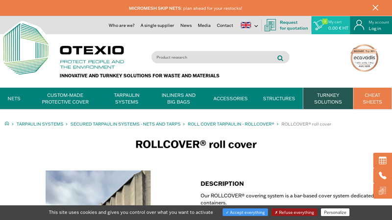Open Turnkey Solutions menu item
The width and height of the screenshot is (392, 220).
tap(328, 99)
